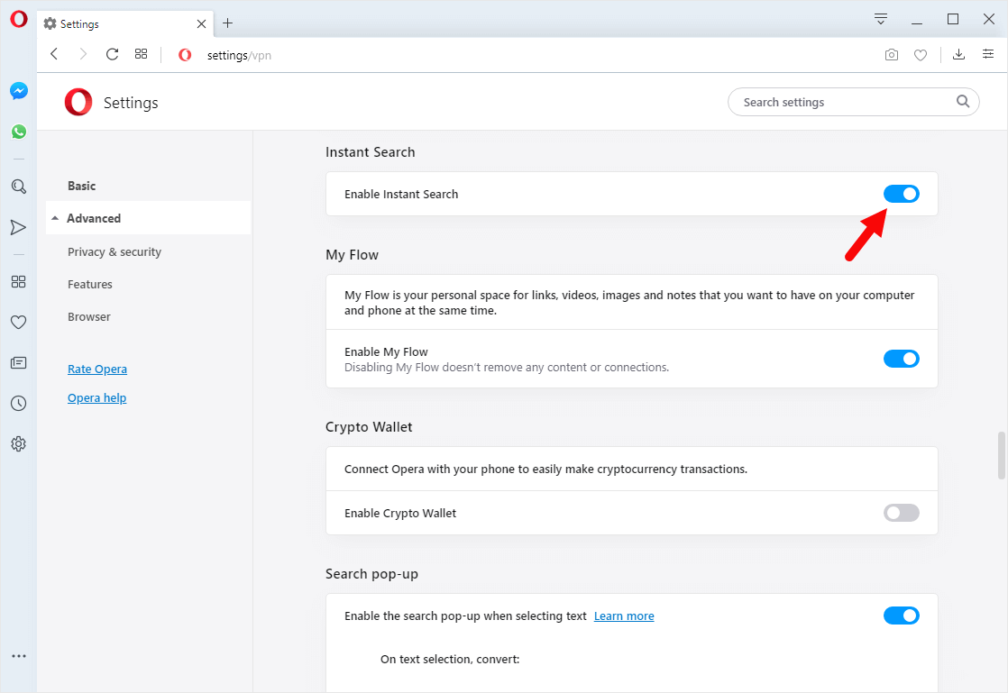Toggle search pop-up when selecting text

[x=902, y=615]
